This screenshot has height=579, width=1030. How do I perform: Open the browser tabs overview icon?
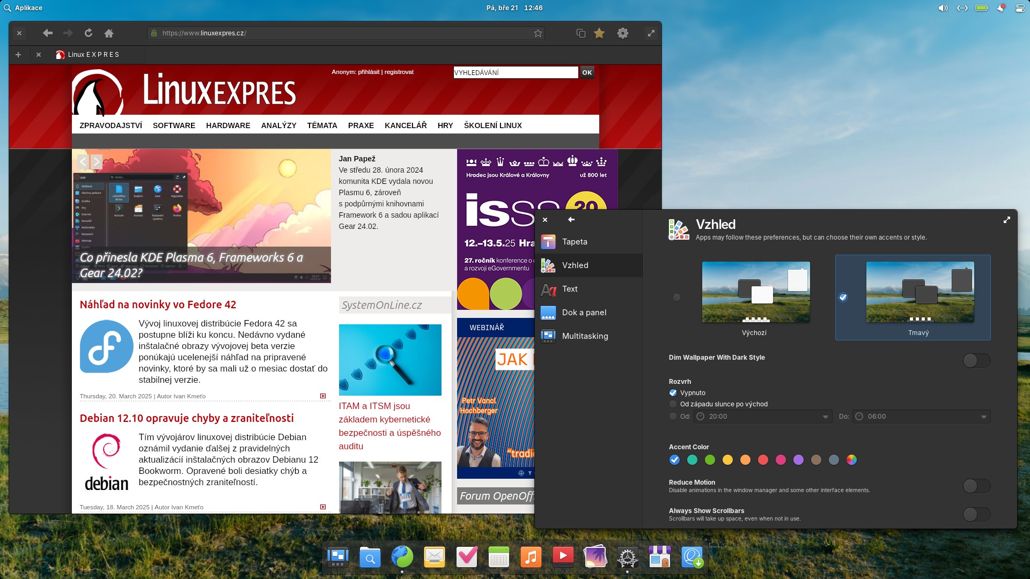[x=580, y=33]
